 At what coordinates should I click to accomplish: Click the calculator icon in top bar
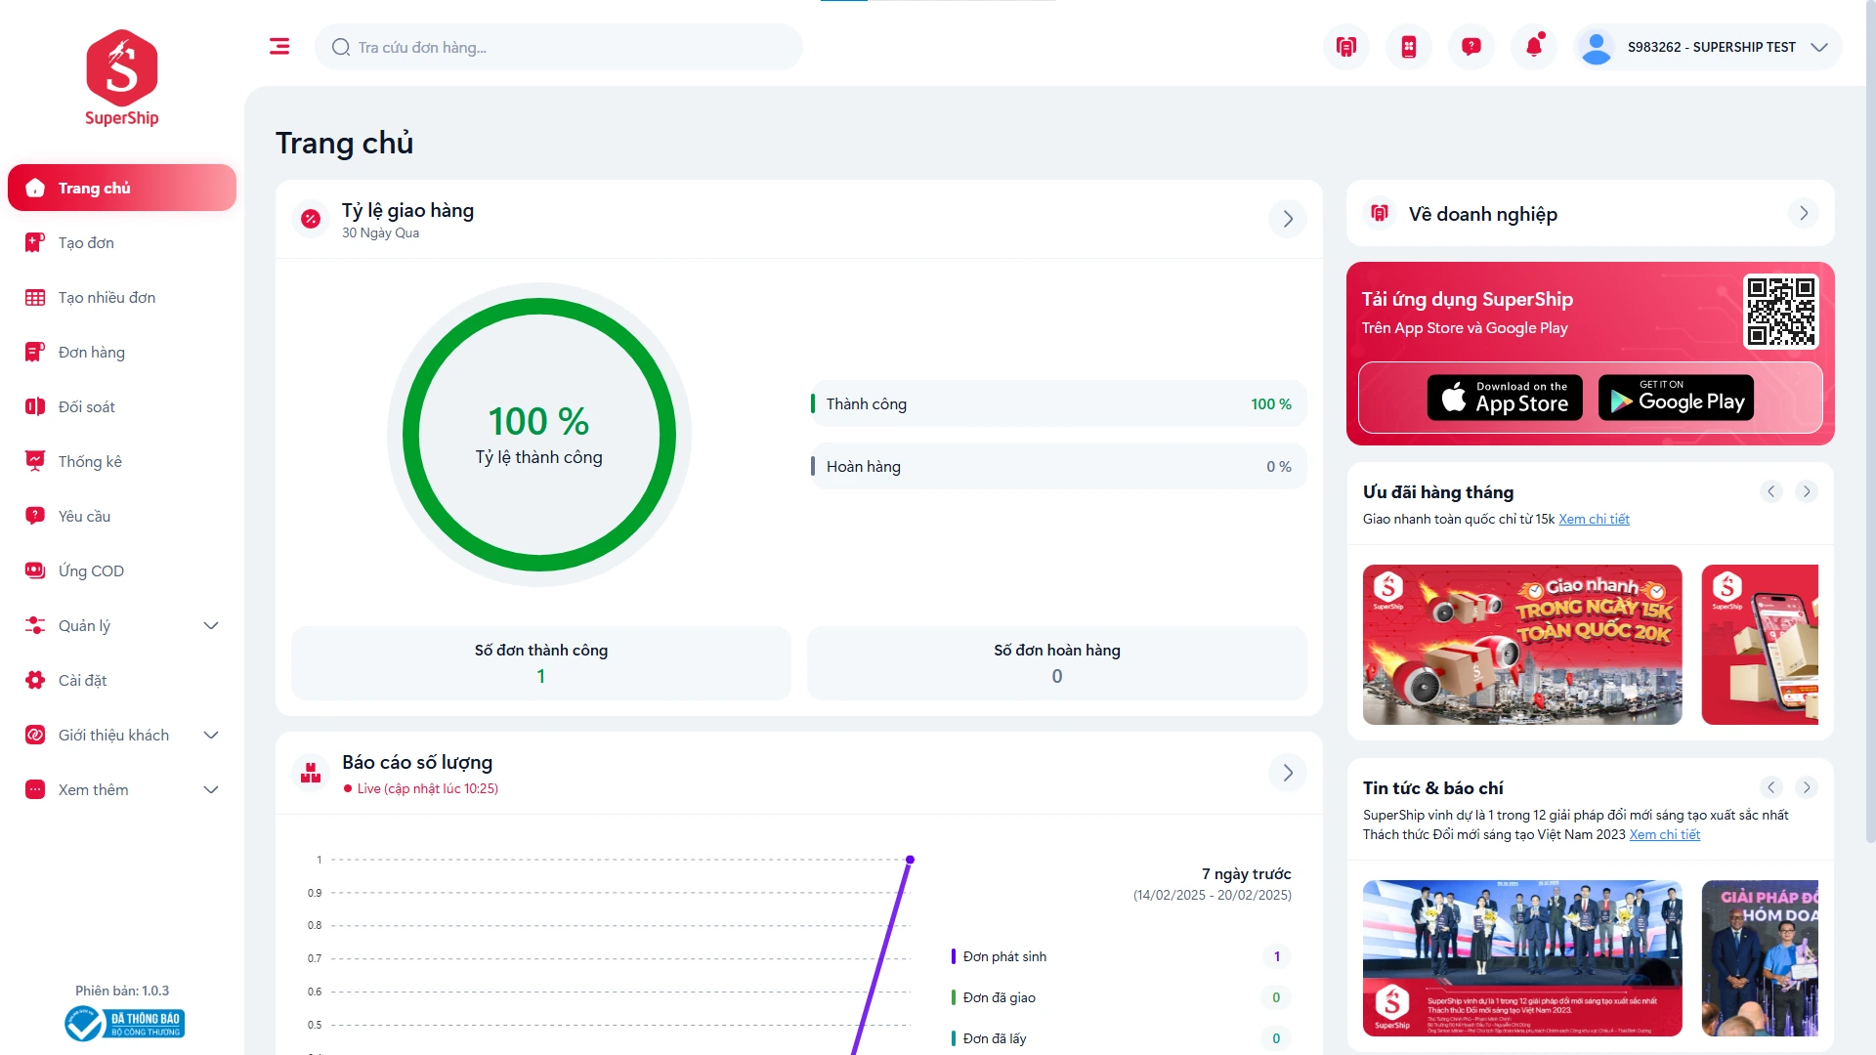coord(1408,46)
